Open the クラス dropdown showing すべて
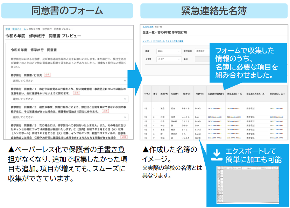The height and width of the screenshot is (208, 290). 169,59
